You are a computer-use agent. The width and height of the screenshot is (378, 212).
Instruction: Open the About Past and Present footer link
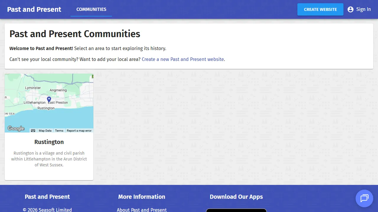tap(142, 210)
